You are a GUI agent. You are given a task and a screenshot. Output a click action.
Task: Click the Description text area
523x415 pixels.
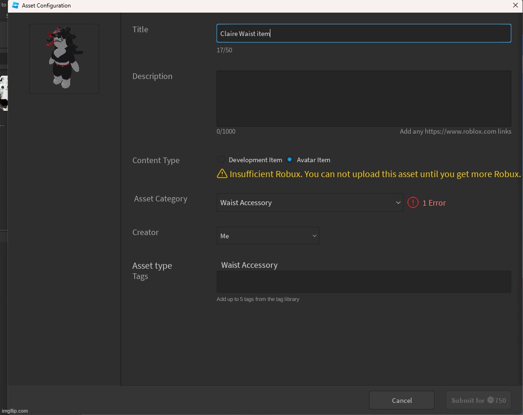363,98
